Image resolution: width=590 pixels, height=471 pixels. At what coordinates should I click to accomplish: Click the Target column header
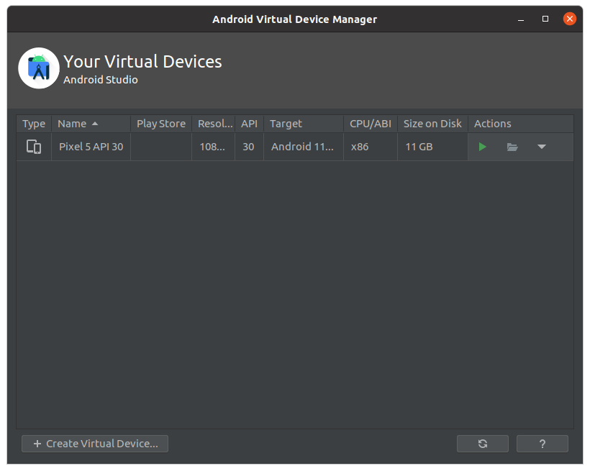pos(304,124)
